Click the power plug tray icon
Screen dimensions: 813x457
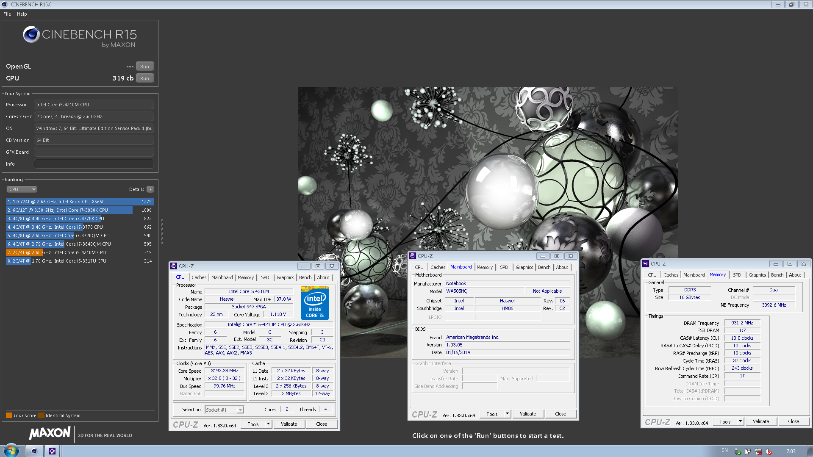tap(748, 451)
